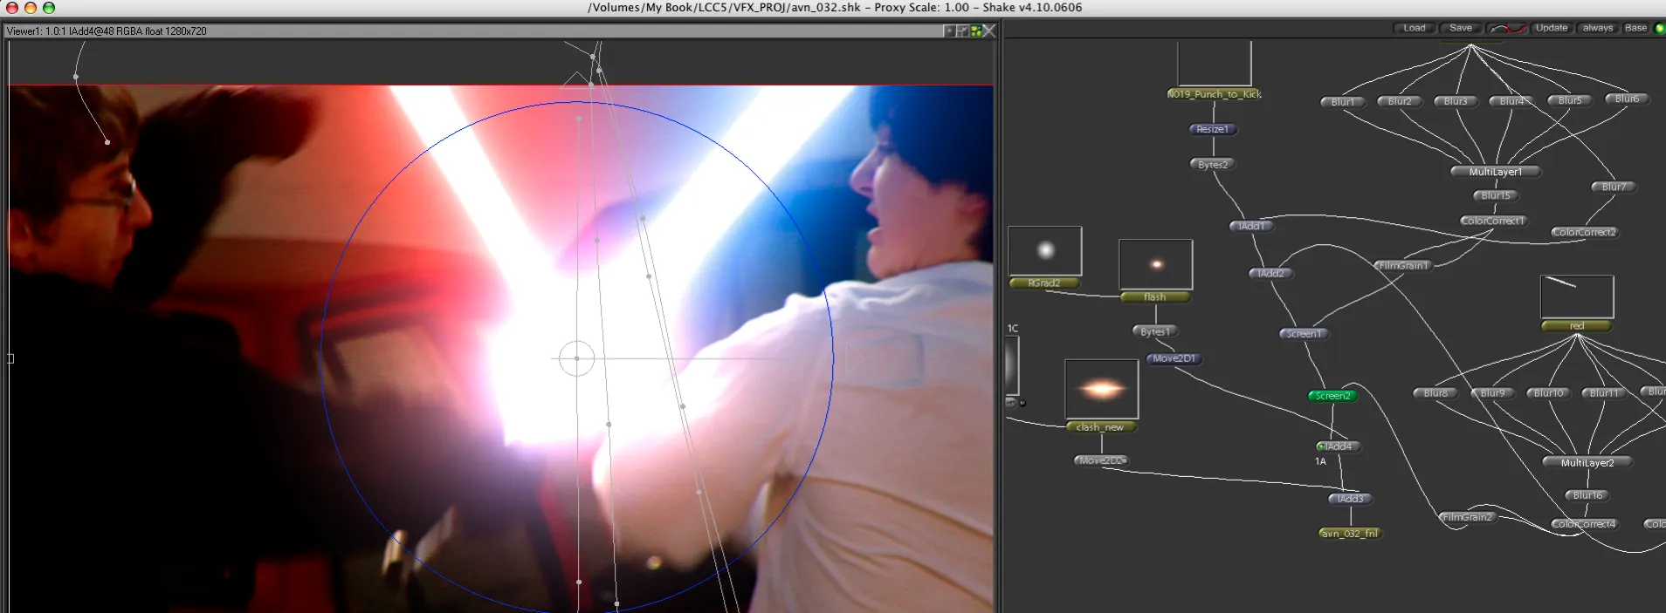Click the flash node thumbnail

click(x=1155, y=264)
